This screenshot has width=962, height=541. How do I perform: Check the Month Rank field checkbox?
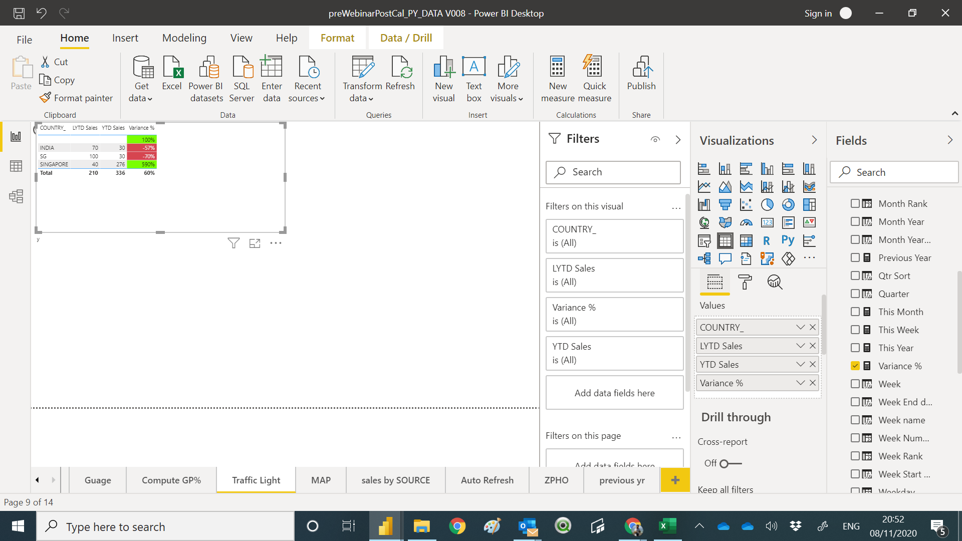pyautogui.click(x=855, y=204)
